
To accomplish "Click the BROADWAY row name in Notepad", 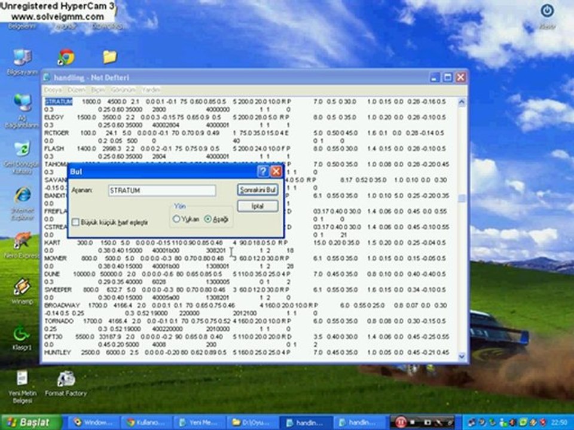I will [x=62, y=305].
